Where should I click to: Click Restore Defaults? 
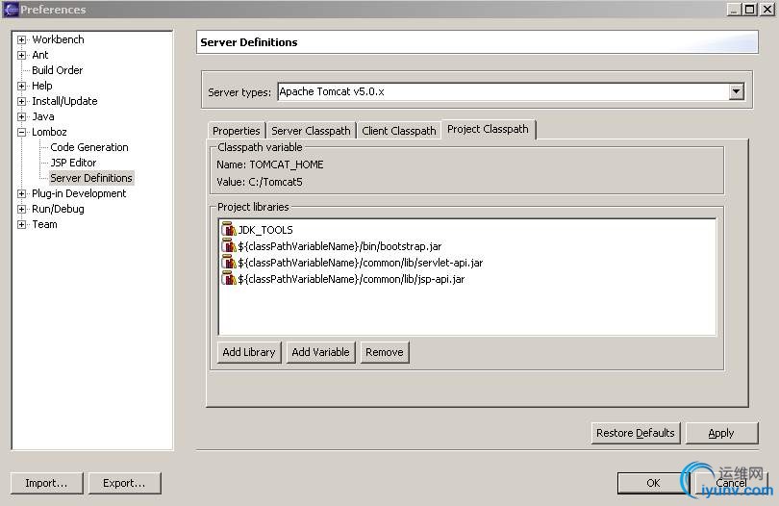(x=636, y=433)
